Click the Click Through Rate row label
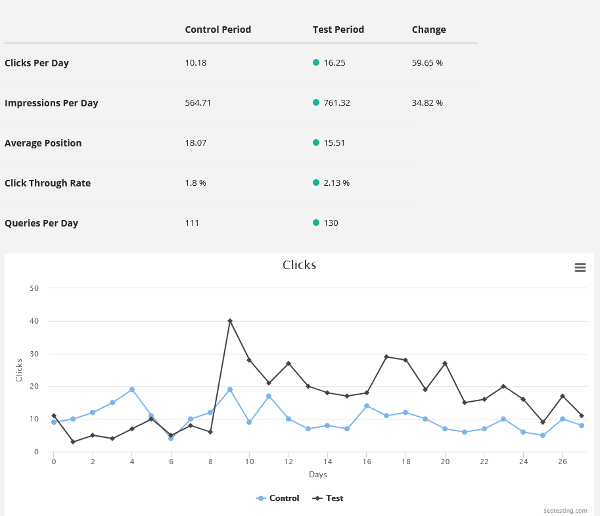The image size is (600, 516). click(47, 183)
